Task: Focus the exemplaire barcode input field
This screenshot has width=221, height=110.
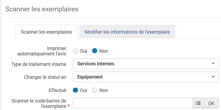Action: [x=133, y=103]
